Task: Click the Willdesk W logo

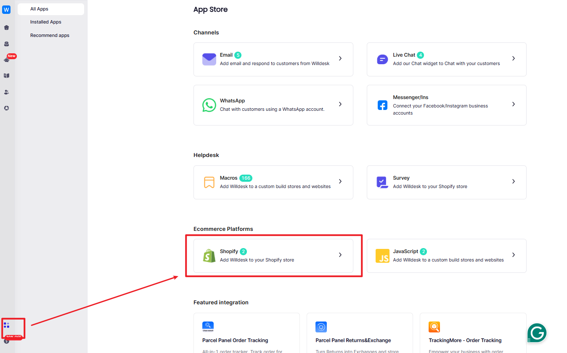Action: (6, 10)
